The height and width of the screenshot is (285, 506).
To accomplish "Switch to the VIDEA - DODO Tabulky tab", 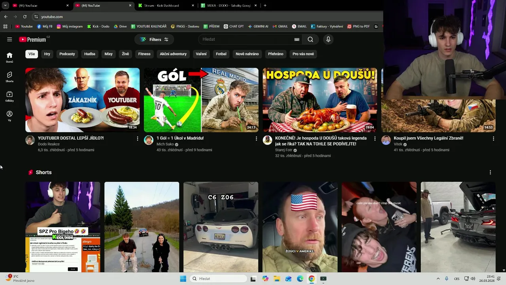I will (x=229, y=6).
